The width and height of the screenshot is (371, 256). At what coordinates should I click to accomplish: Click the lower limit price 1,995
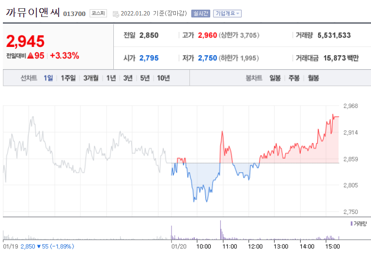[x=248, y=58]
